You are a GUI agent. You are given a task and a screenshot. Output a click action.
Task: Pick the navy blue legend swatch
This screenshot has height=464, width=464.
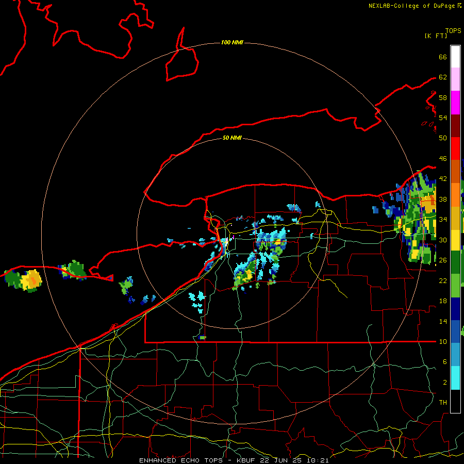tap(455, 309)
